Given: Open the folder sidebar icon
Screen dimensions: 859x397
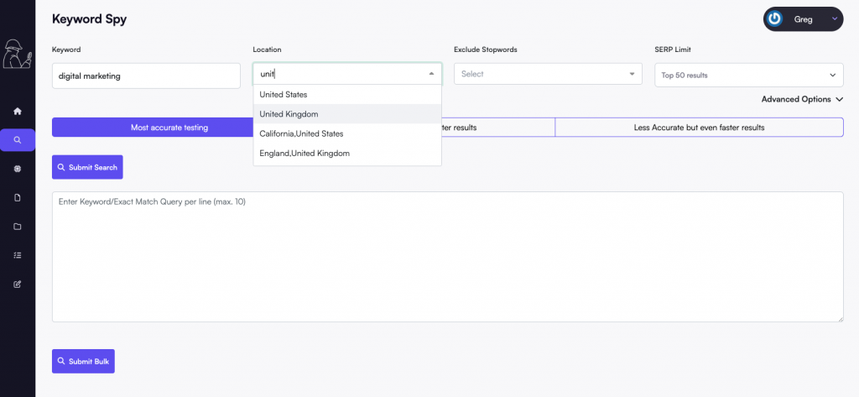Looking at the screenshot, I should (x=18, y=227).
